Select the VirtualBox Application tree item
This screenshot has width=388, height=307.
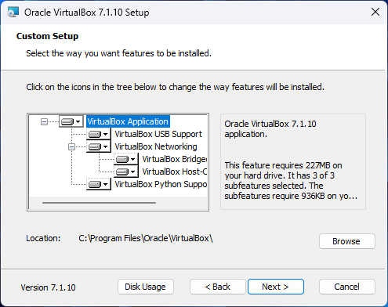click(128, 121)
